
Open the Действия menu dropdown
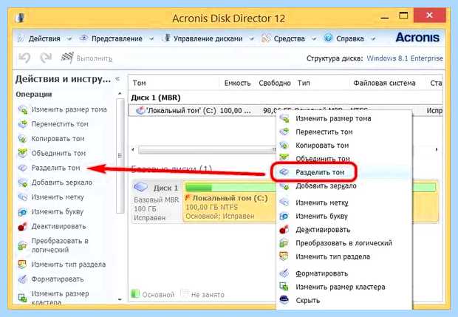point(44,38)
